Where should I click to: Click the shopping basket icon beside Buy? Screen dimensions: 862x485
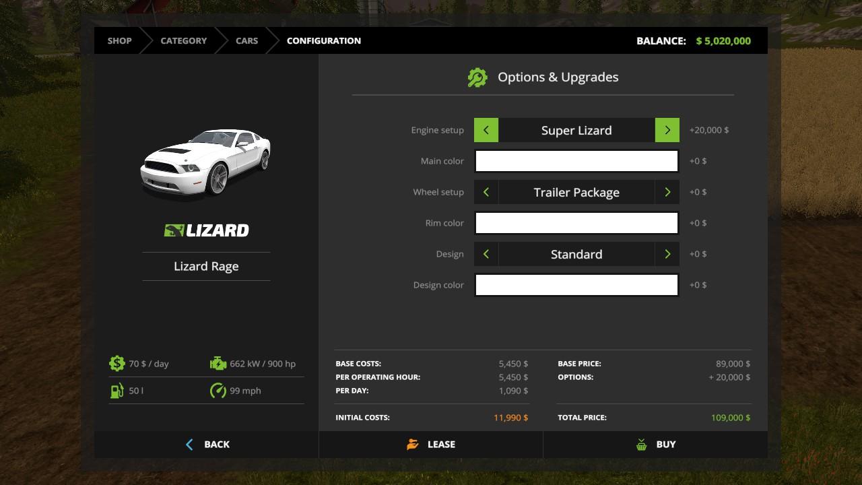(641, 445)
